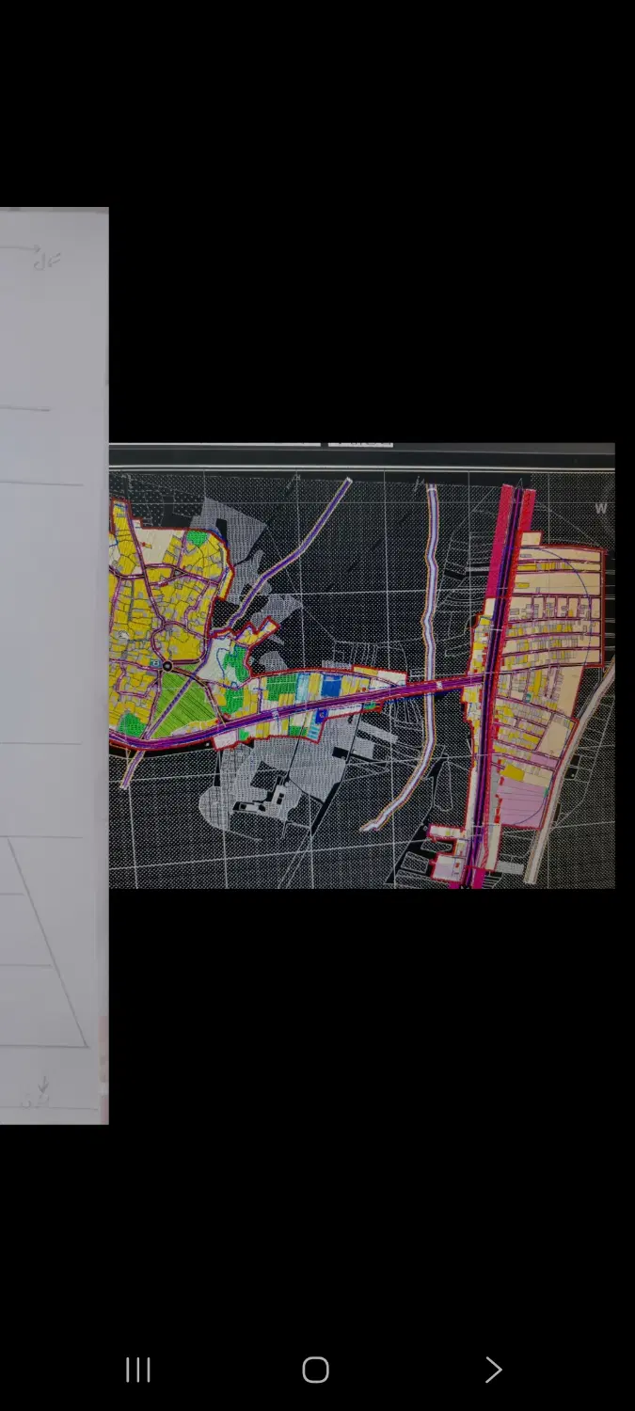Click the trapezoid drawing on the paper sketch
The width and height of the screenshot is (635, 1411).
coord(42,943)
